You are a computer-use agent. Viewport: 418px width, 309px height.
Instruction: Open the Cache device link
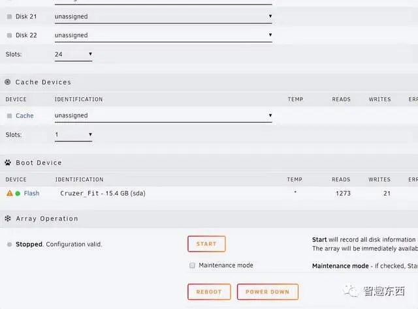coord(25,116)
